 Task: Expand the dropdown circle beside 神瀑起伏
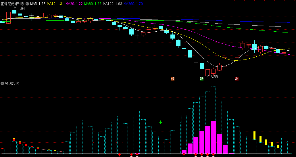(2, 83)
